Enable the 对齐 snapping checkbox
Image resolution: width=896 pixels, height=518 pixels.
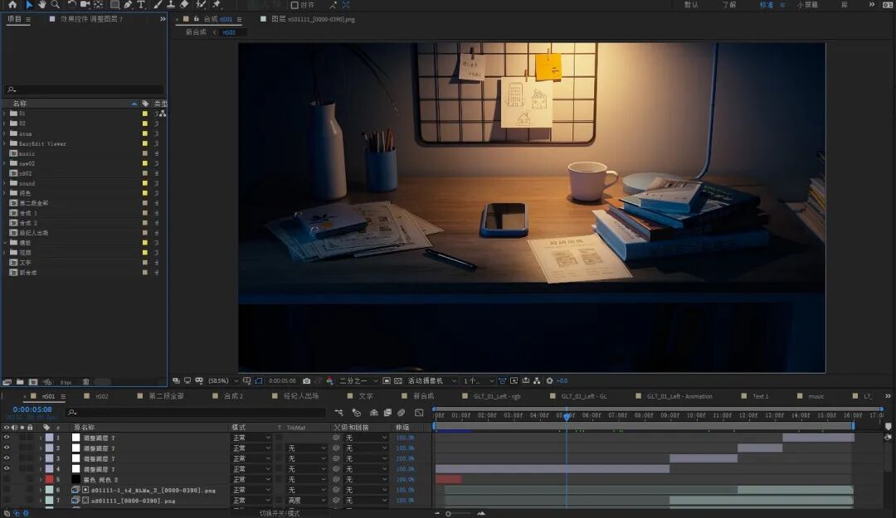(x=295, y=5)
